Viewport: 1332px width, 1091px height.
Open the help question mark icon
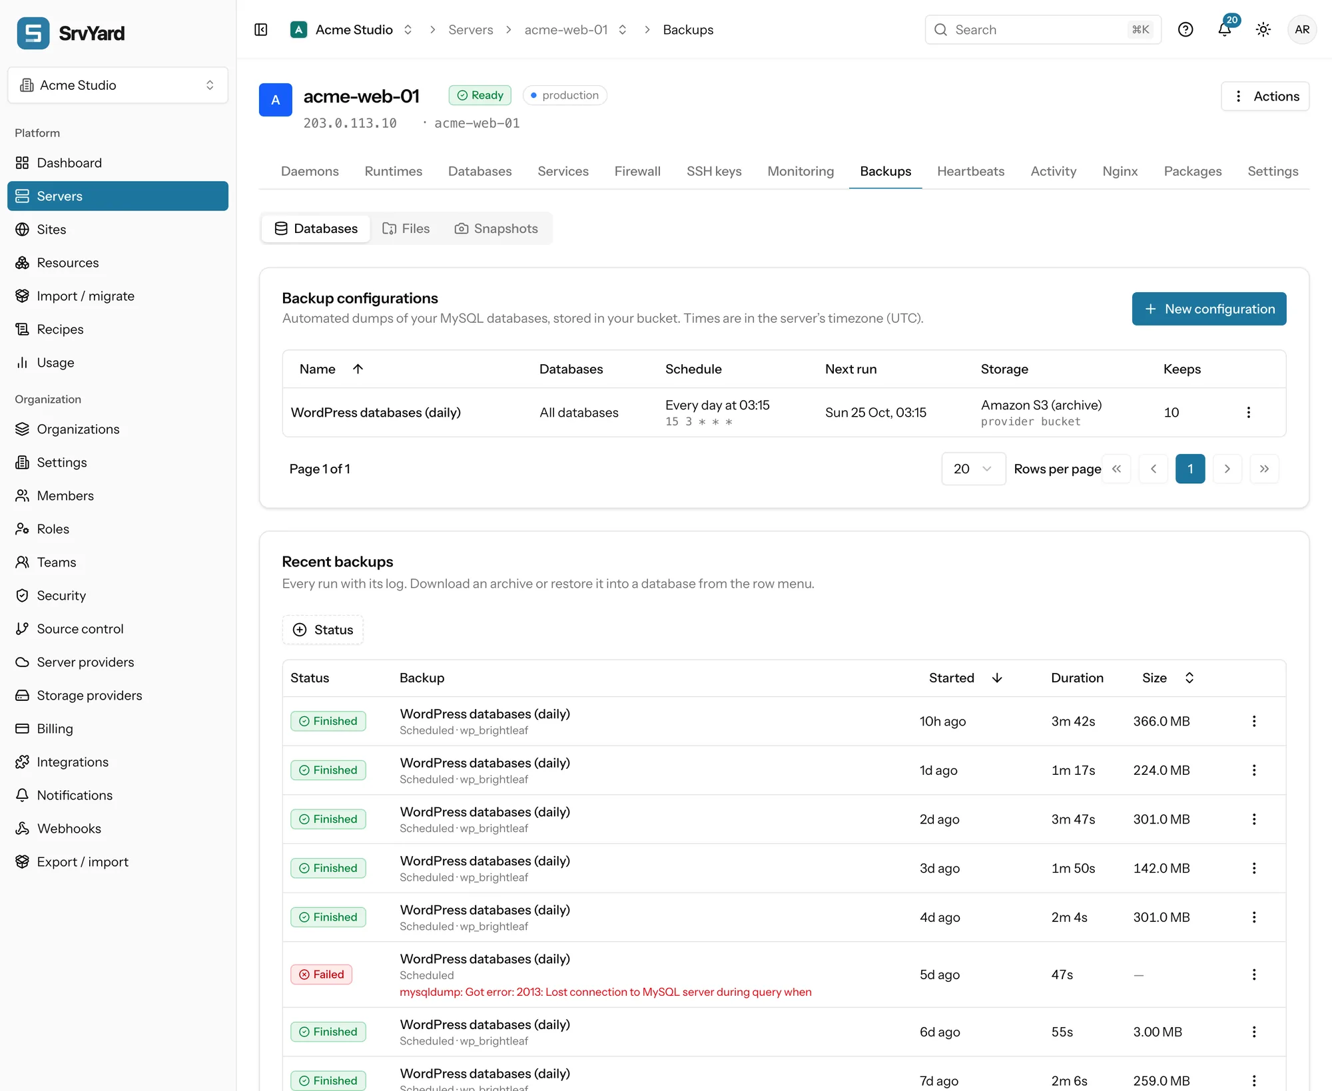(x=1185, y=30)
